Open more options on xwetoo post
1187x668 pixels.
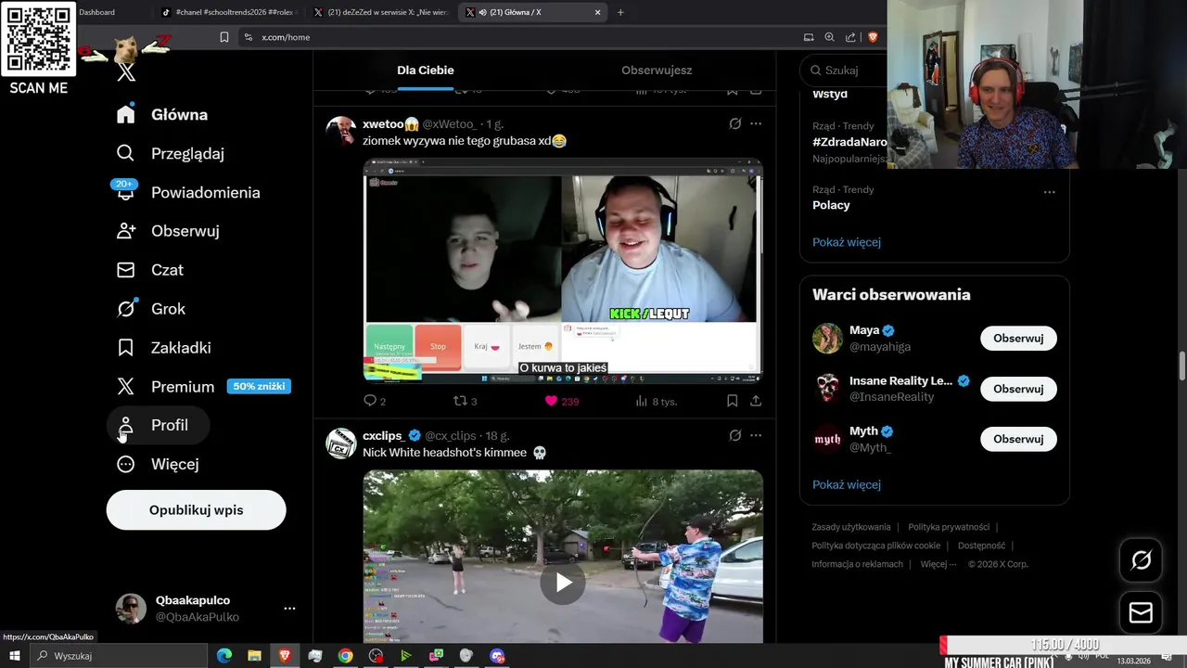[x=756, y=124]
